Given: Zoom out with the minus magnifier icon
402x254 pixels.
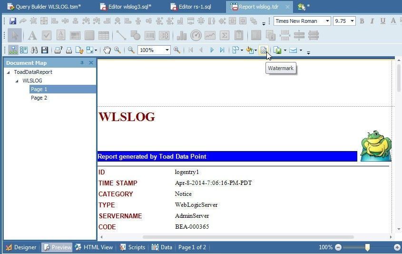Looking at the screenshot, I should (x=131, y=50).
